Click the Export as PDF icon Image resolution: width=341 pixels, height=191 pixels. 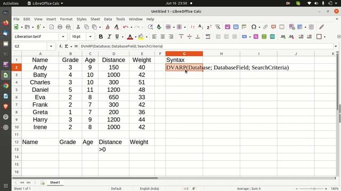click(52, 27)
